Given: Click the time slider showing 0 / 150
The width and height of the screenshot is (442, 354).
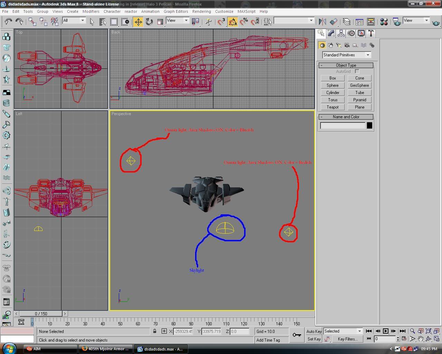Looking at the screenshot, I should [41, 314].
